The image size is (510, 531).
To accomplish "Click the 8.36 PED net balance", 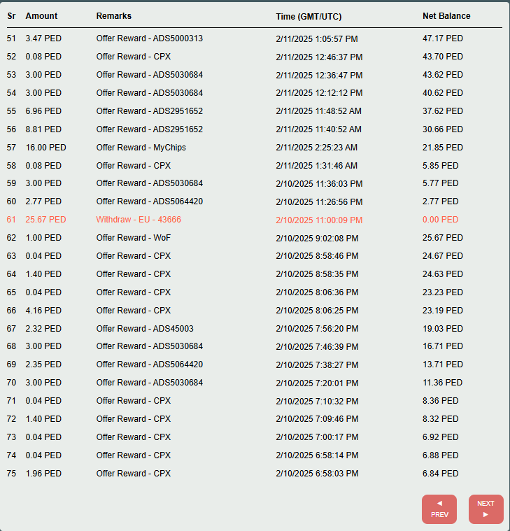I will pos(440,401).
